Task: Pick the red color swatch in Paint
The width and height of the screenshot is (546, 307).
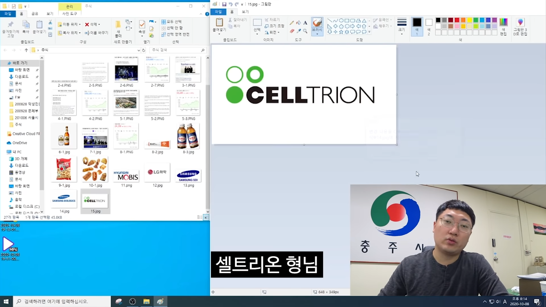Action: [x=457, y=20]
